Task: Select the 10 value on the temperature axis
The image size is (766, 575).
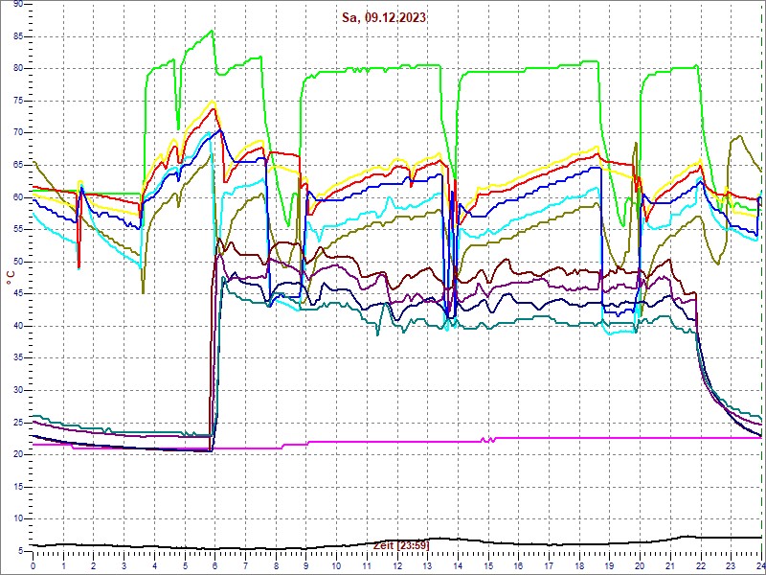Action: click(19, 519)
